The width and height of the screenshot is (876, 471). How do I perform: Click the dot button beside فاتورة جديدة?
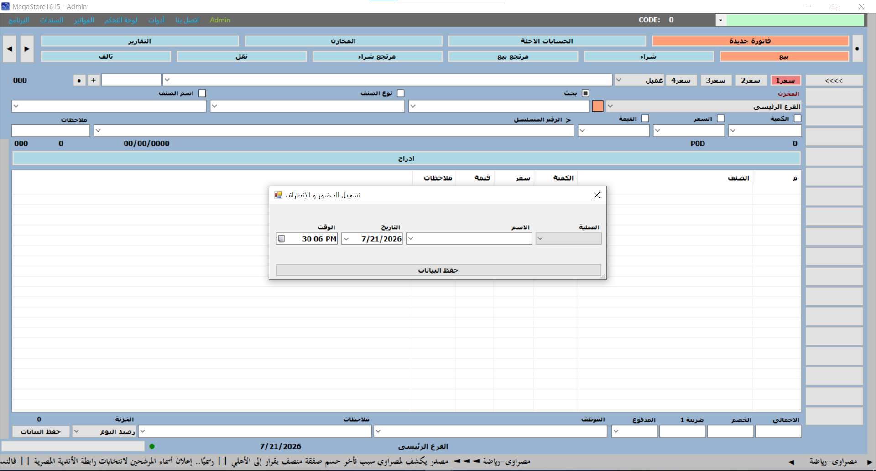tap(857, 49)
